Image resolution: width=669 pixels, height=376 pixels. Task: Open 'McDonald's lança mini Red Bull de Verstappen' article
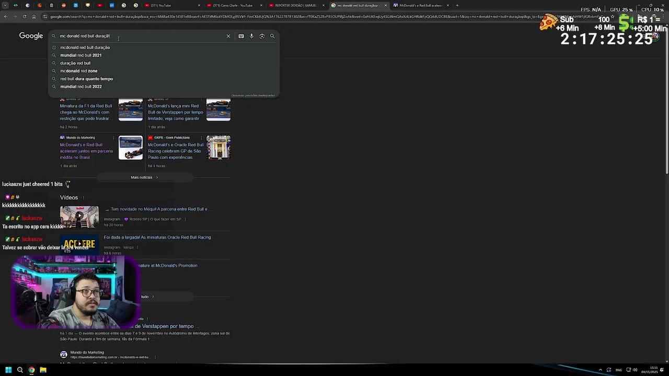coord(176,112)
